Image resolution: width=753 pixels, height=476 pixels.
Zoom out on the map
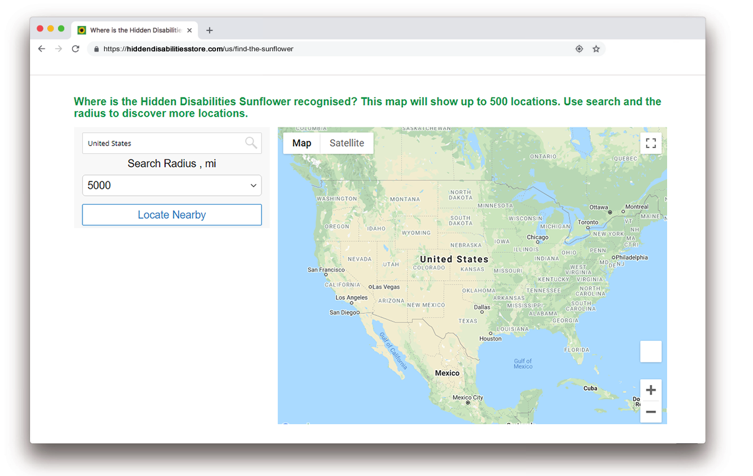(651, 412)
